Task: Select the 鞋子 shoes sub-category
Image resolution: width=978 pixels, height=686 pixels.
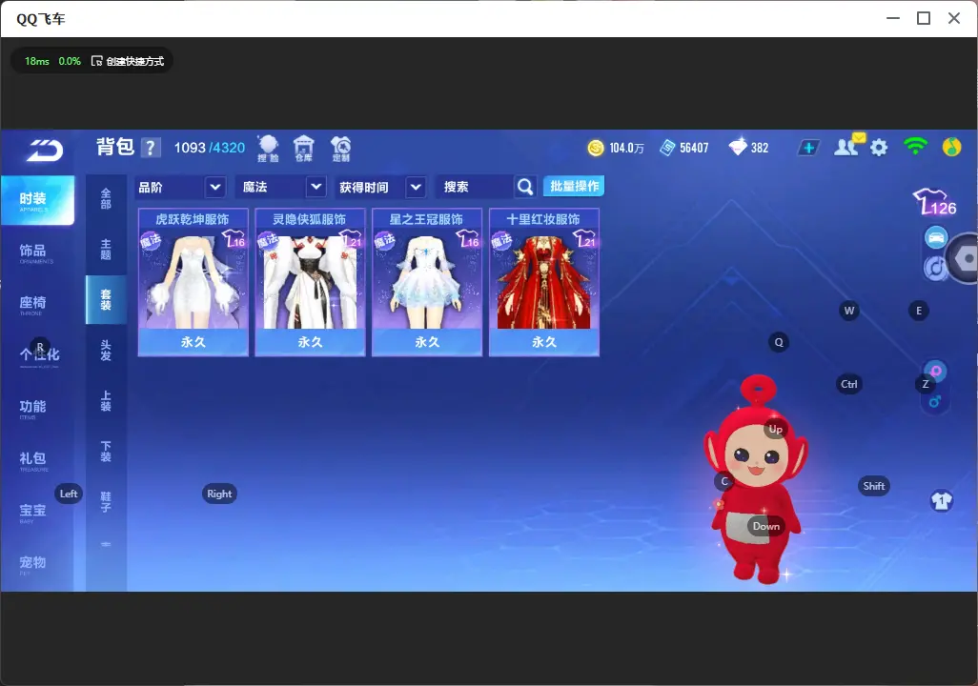Action: (106, 502)
